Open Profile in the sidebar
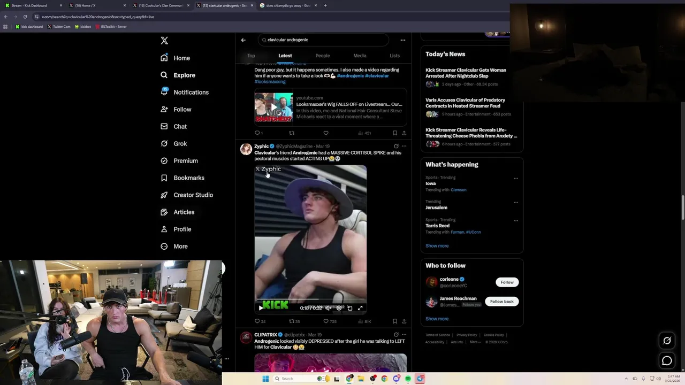The height and width of the screenshot is (385, 685). pos(176,229)
